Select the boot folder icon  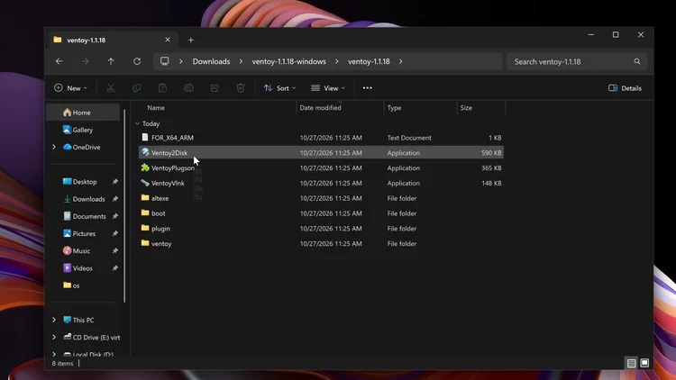coord(145,213)
